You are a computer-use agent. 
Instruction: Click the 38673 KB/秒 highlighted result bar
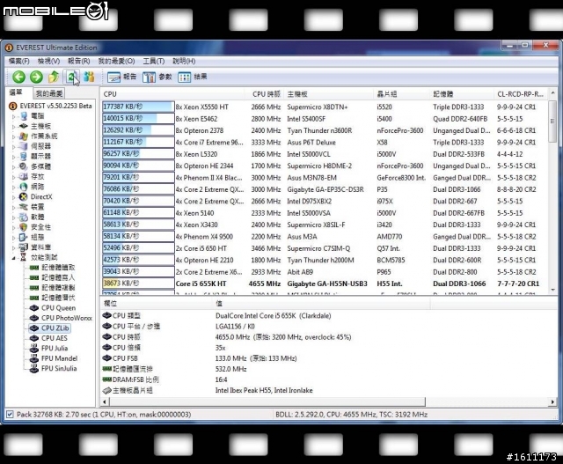coord(138,284)
